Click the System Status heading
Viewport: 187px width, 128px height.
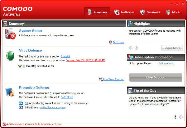click(x=31, y=31)
